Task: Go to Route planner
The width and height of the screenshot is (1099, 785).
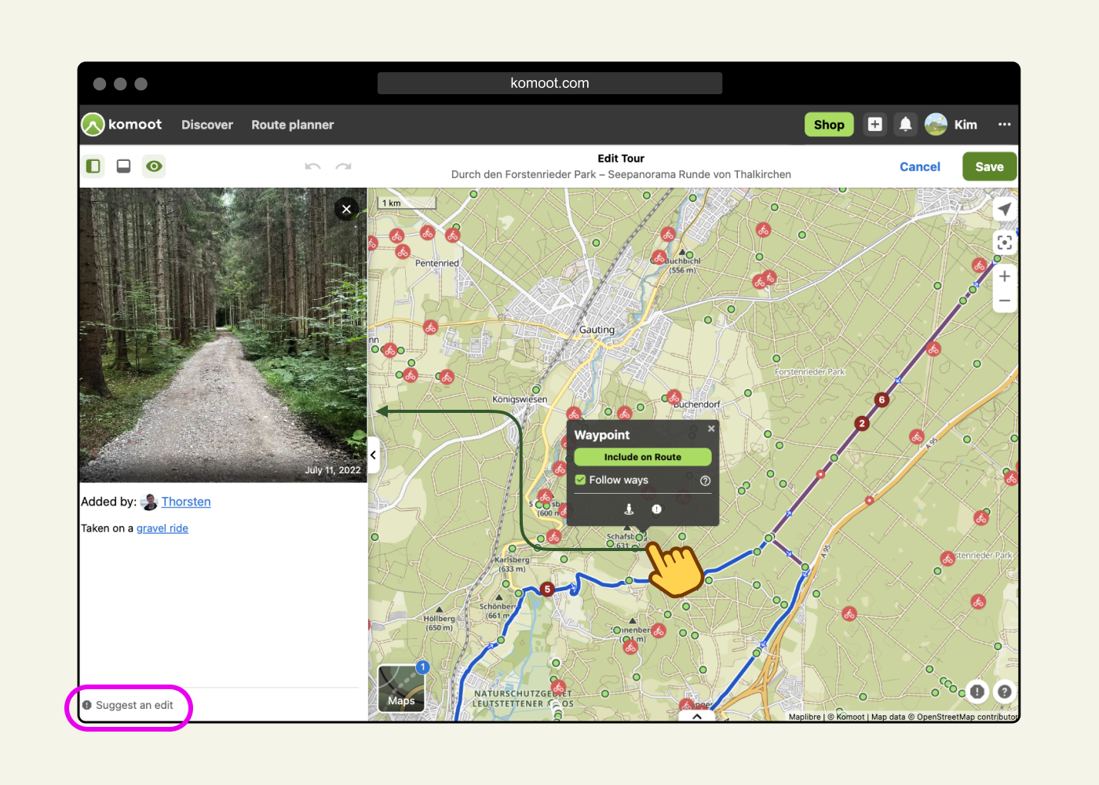Action: 292,125
